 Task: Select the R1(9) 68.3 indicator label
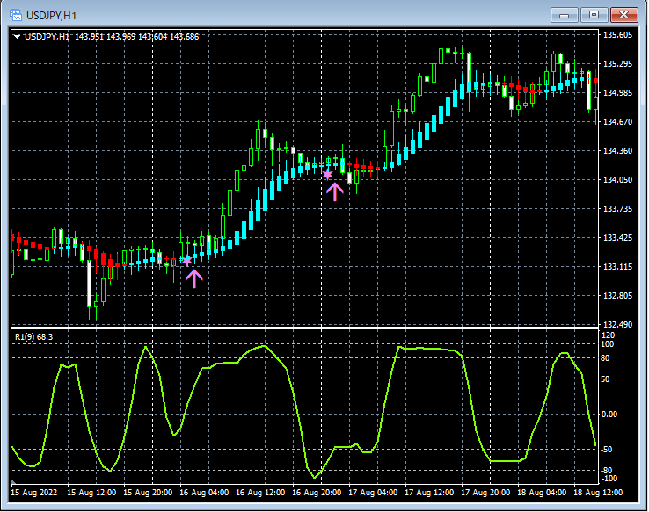34,336
